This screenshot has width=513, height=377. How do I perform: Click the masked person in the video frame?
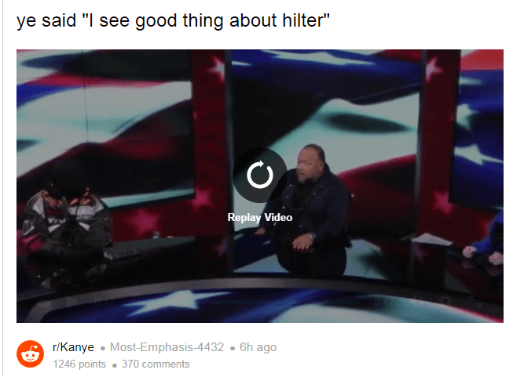[x=65, y=222]
